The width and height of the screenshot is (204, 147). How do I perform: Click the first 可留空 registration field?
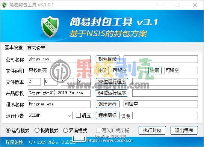coord(128,70)
